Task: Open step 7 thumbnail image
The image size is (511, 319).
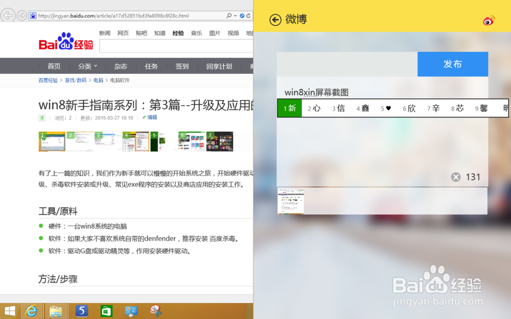Action: [x=220, y=141]
